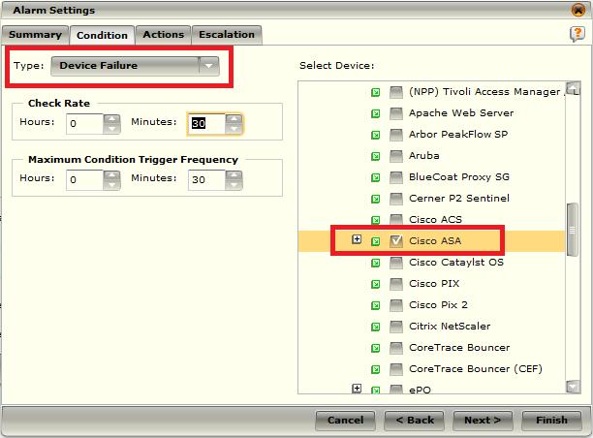Click the device list scrollbar thumb
The width and height of the screenshot is (593, 438).
click(x=573, y=230)
